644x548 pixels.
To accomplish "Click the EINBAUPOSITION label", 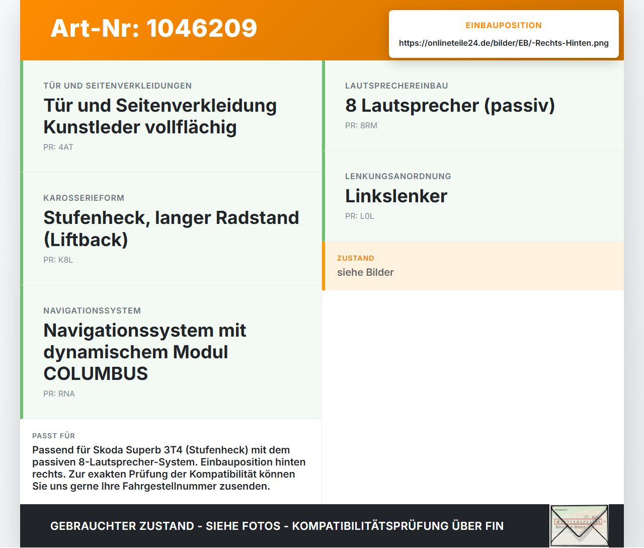I will [504, 25].
